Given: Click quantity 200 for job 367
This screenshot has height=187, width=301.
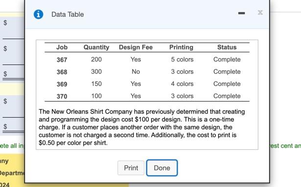Looking at the screenshot, I should pyautogui.click(x=96, y=60).
